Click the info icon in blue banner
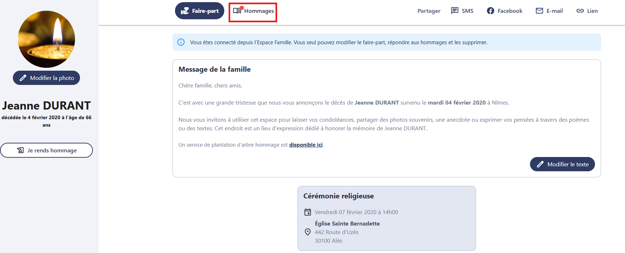This screenshot has height=253, width=625. pyautogui.click(x=181, y=42)
